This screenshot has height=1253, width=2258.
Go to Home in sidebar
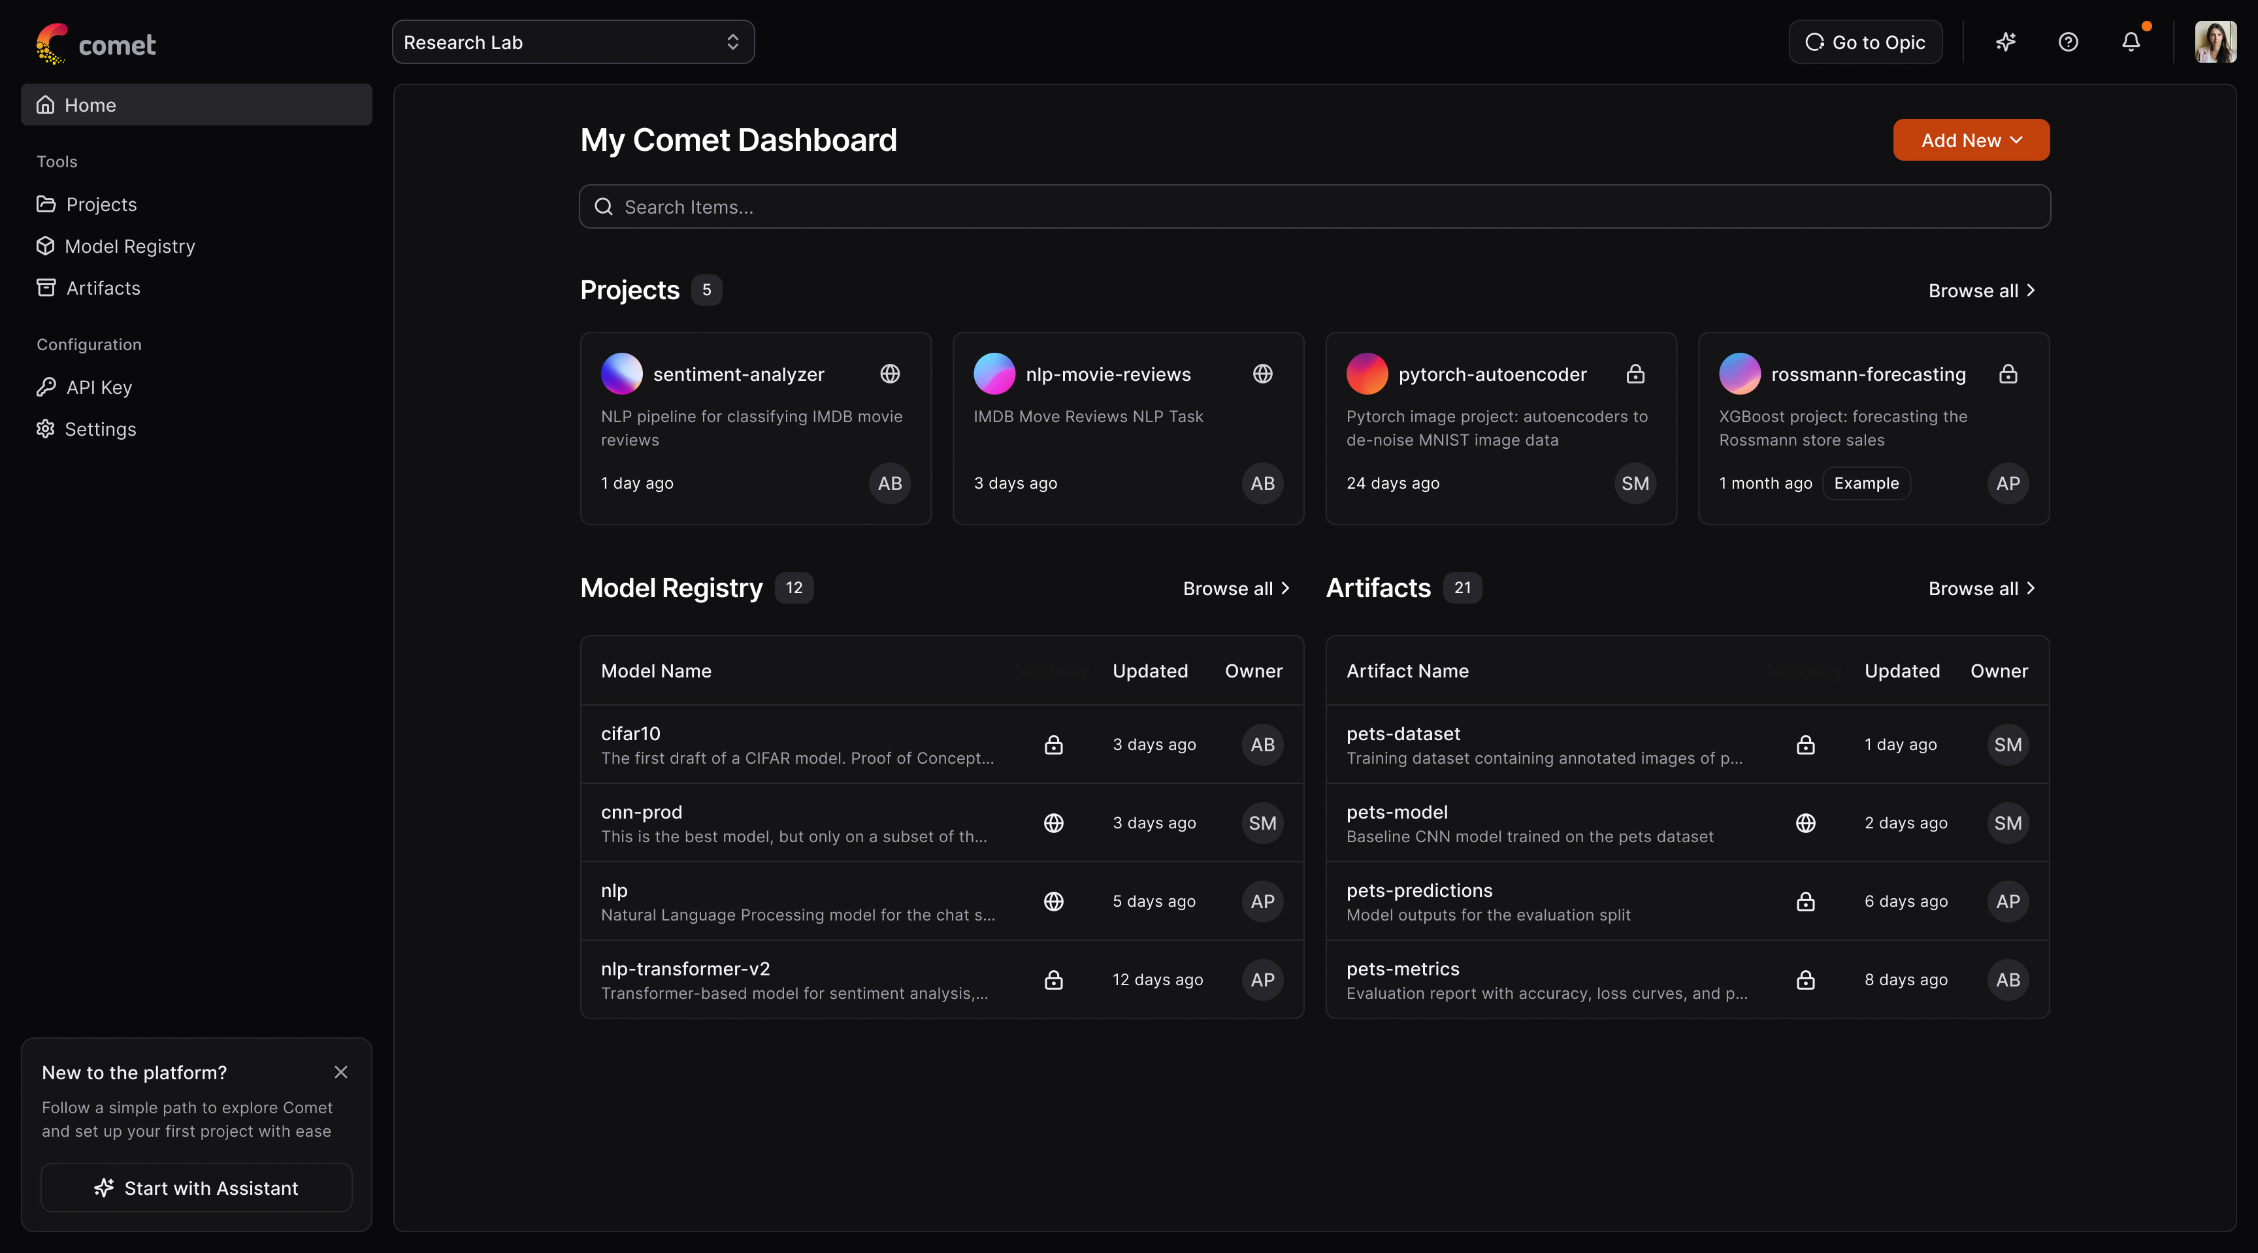pyautogui.click(x=197, y=105)
